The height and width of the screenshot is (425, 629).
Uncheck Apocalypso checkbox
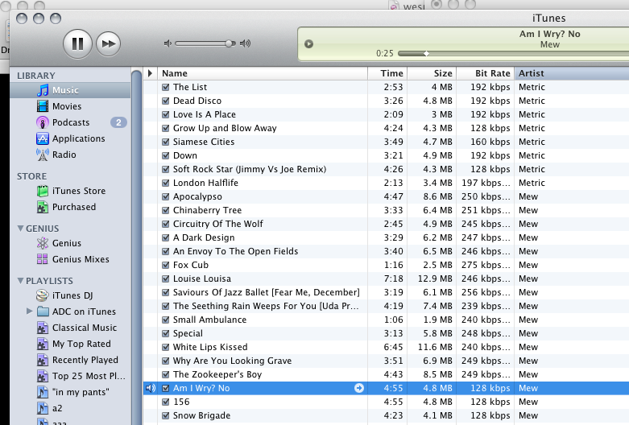point(165,196)
